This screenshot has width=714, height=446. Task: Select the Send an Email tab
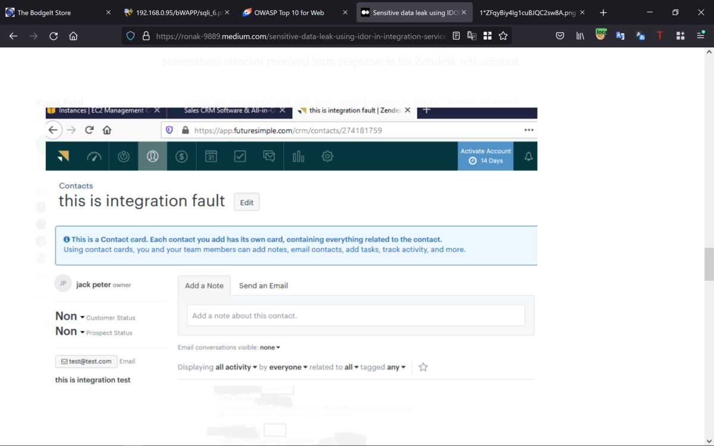(263, 285)
